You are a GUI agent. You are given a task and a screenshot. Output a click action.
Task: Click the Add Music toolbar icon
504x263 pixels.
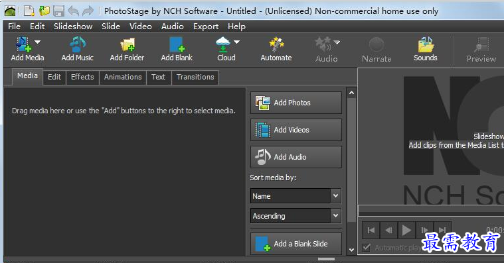click(x=78, y=49)
